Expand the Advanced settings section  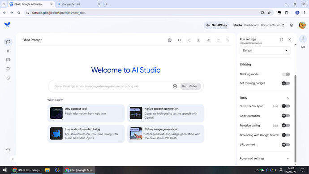265,158
